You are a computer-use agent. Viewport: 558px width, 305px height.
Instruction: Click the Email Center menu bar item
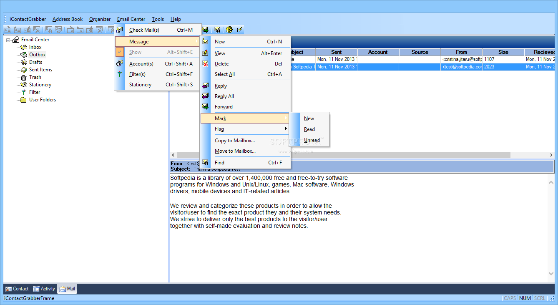pos(131,19)
